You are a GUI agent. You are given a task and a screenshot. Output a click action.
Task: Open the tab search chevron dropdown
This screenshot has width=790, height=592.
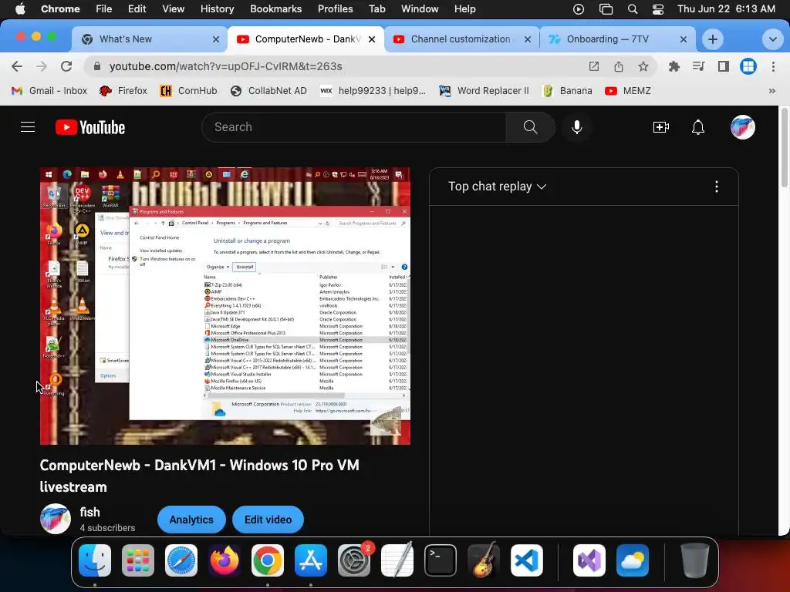pos(772,39)
